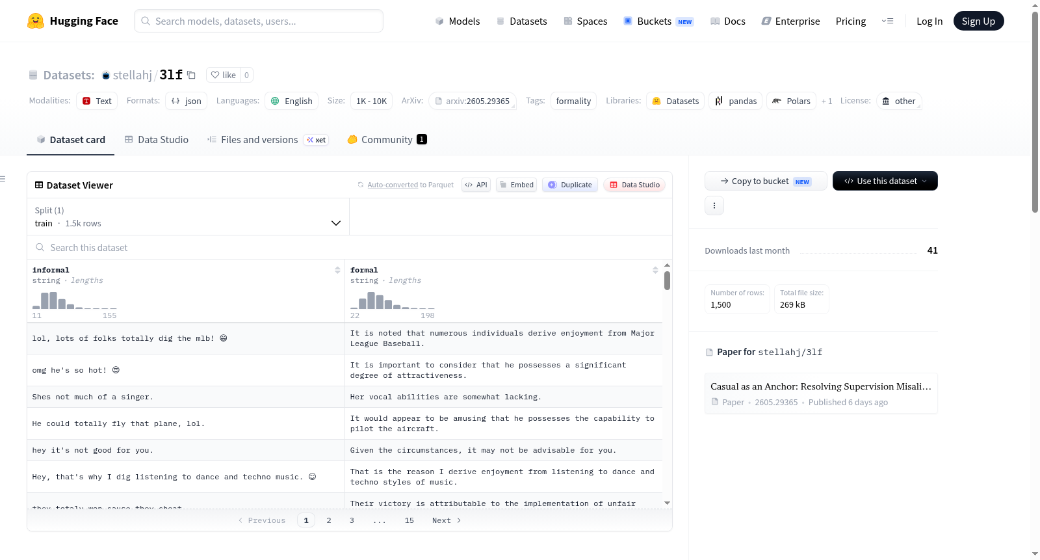Click cell 'hey it's not good for you.'

coord(186,450)
